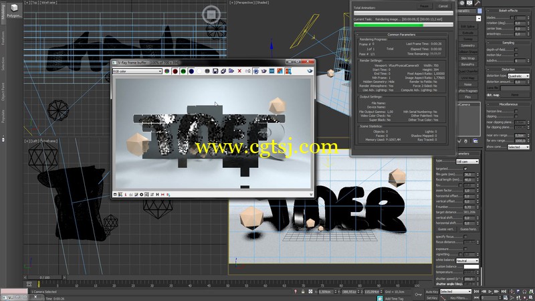The image size is (535, 301).
Task: Click the teapot render icon in frame buffer toolbar
Action: (263, 71)
